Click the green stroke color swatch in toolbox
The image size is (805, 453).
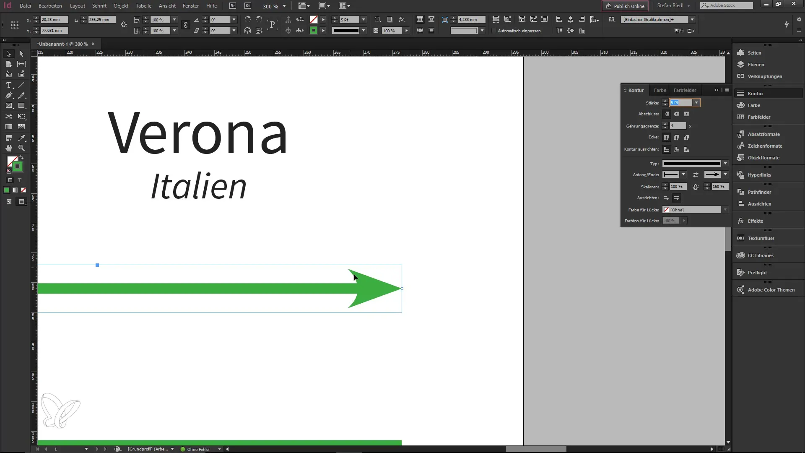[x=17, y=167]
